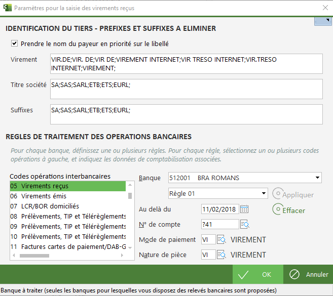Expand the Banque dropdown
This screenshot has height=296, width=333.
click(x=317, y=178)
